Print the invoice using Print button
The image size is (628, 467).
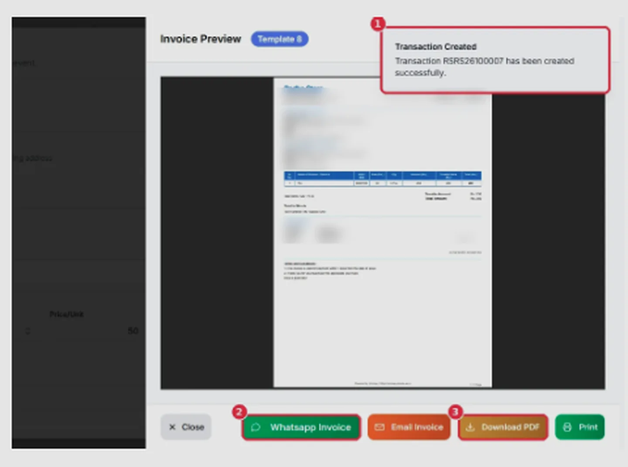580,427
